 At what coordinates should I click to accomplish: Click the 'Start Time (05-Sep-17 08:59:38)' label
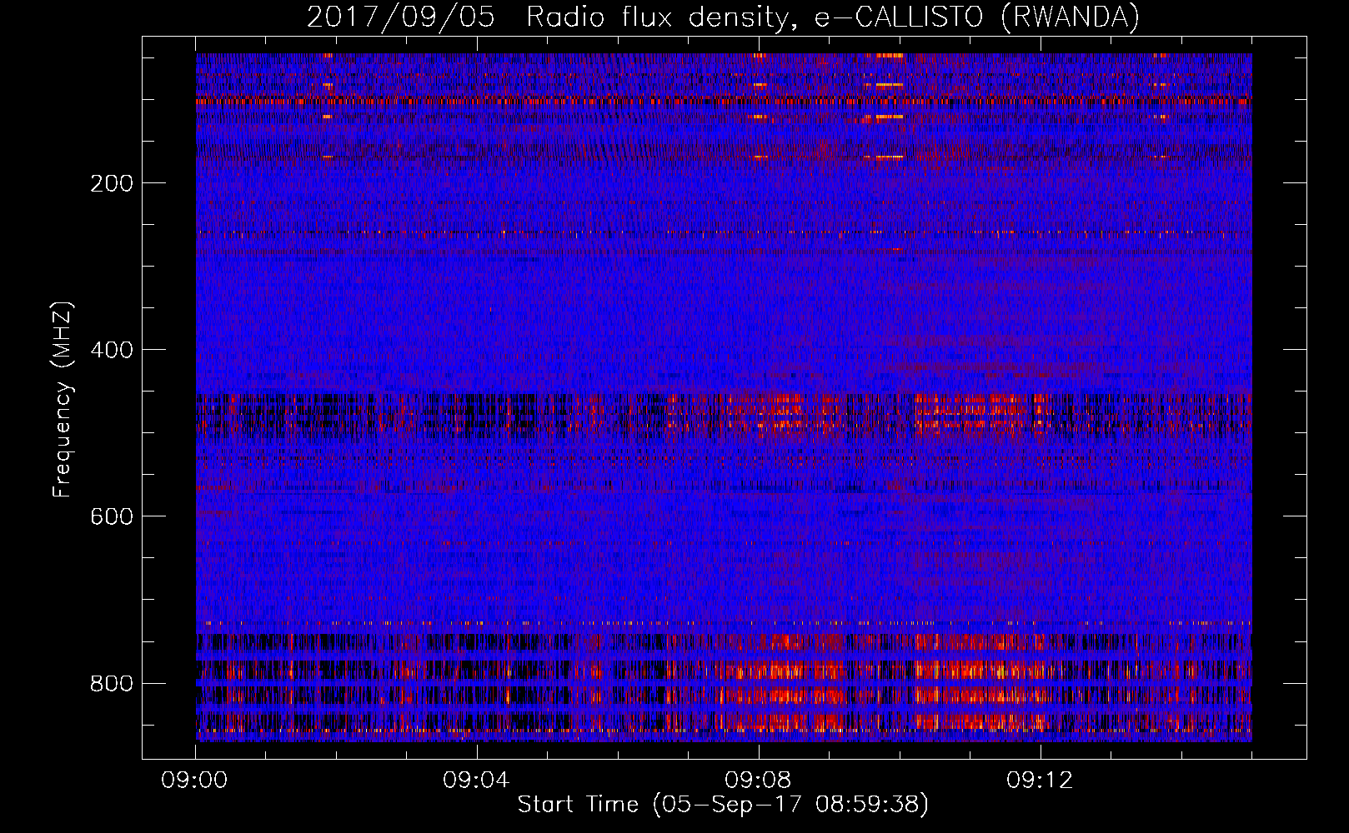point(723,804)
